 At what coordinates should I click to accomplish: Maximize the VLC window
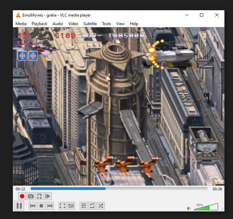(202, 15)
